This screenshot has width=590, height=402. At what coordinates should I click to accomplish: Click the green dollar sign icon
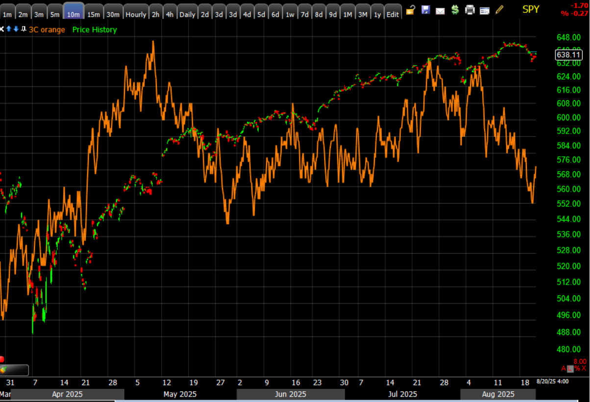(455, 10)
